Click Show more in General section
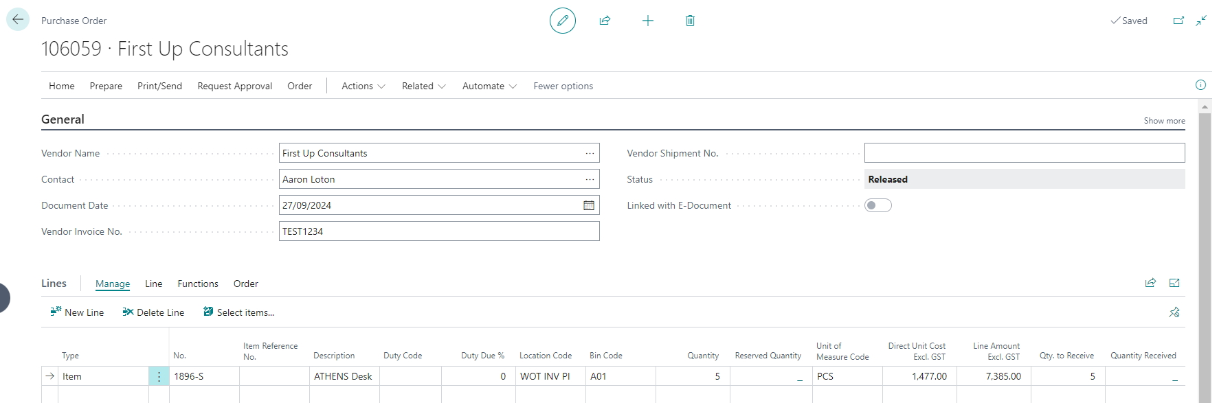 tap(1164, 121)
